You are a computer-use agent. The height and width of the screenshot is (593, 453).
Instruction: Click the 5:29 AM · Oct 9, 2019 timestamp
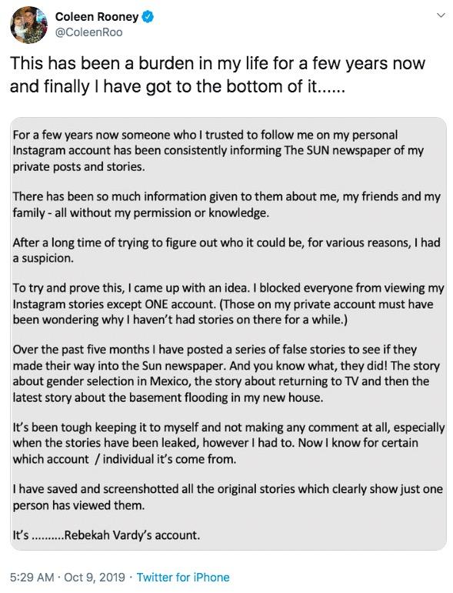point(67,577)
